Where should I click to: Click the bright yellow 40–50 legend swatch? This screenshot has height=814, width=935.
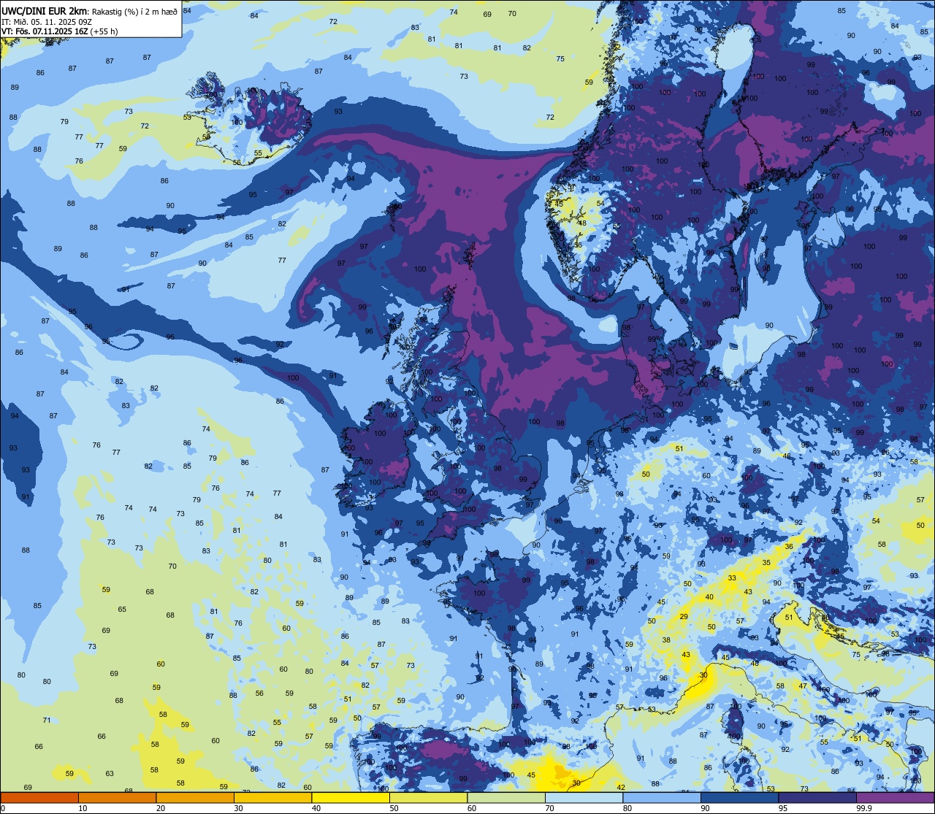pos(351,797)
